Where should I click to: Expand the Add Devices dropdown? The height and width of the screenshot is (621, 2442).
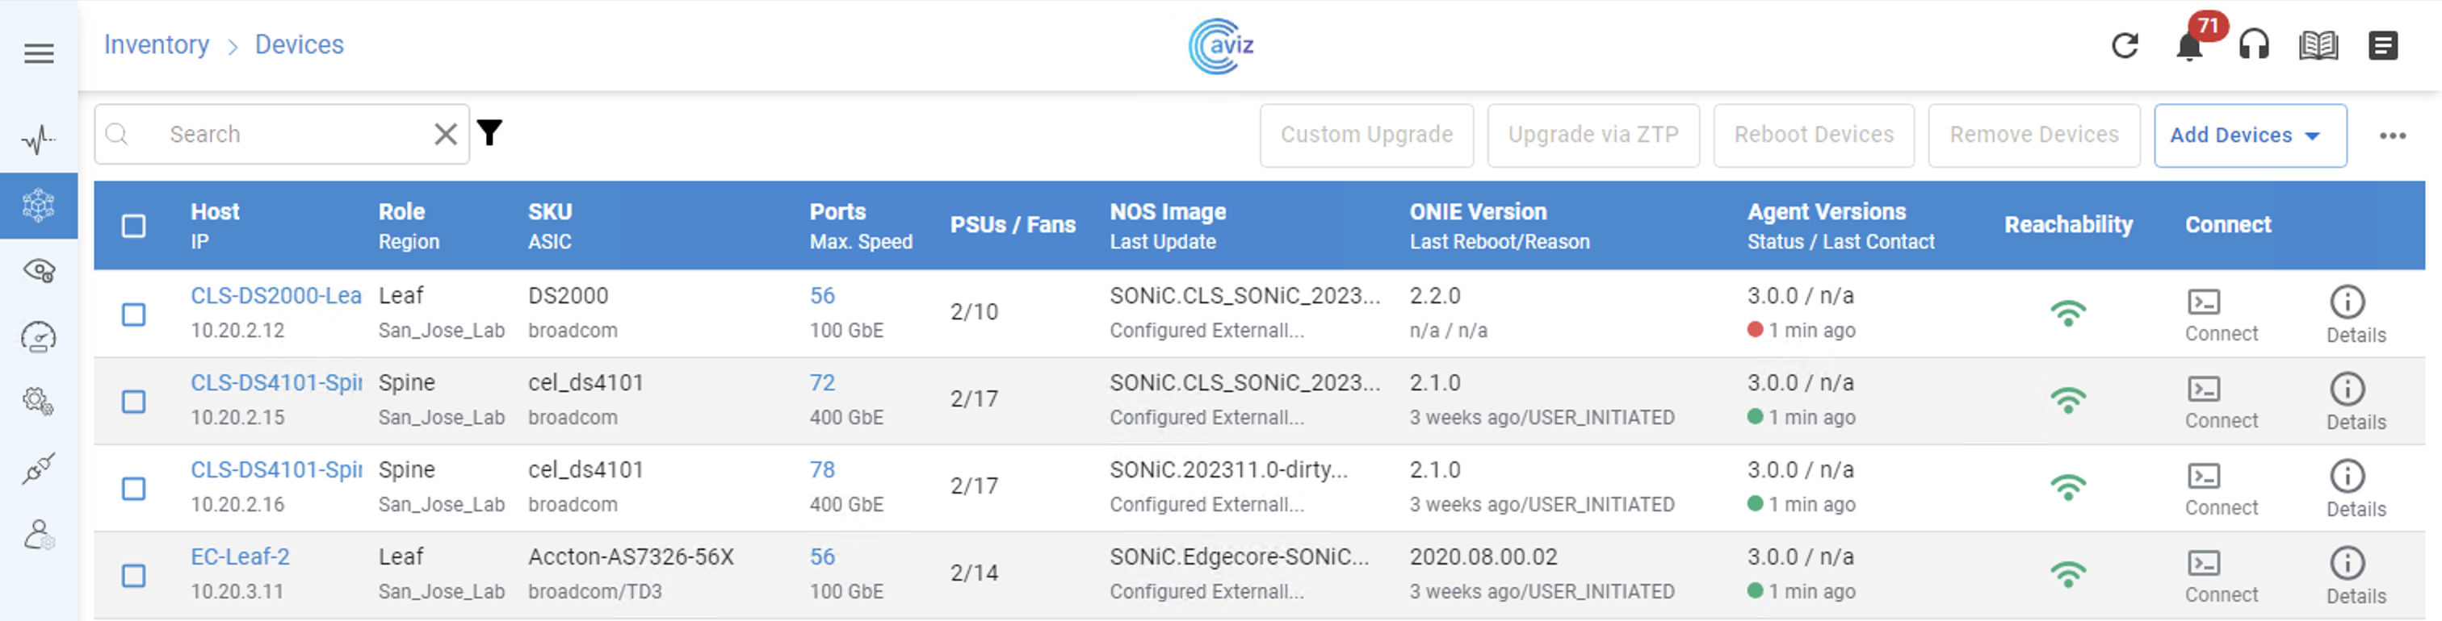pos(2249,135)
